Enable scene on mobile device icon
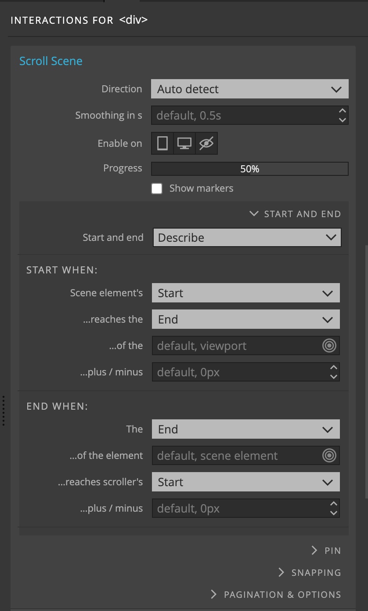 [x=162, y=143]
